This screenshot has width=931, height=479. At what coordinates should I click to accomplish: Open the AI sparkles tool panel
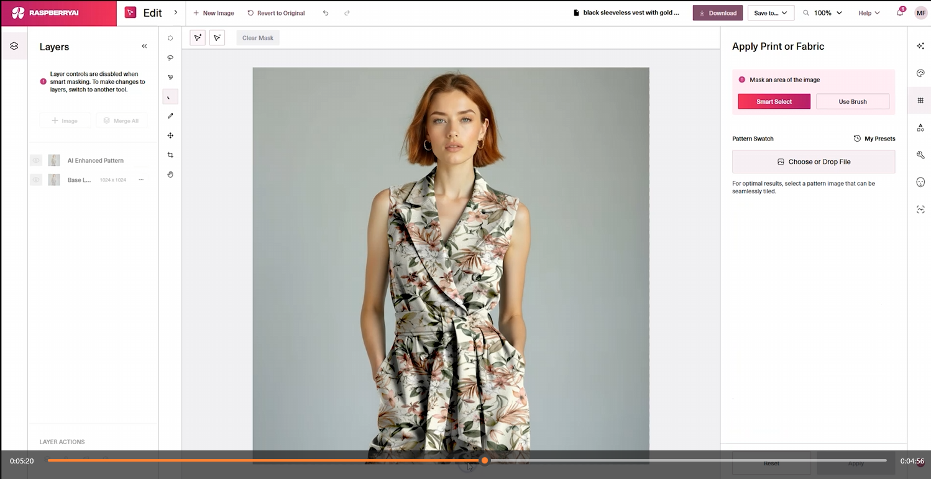coord(920,46)
